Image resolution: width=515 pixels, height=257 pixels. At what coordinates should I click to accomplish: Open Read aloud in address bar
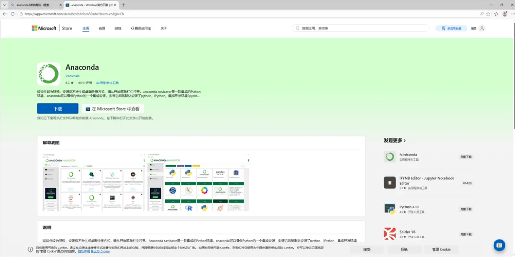[x=482, y=14]
